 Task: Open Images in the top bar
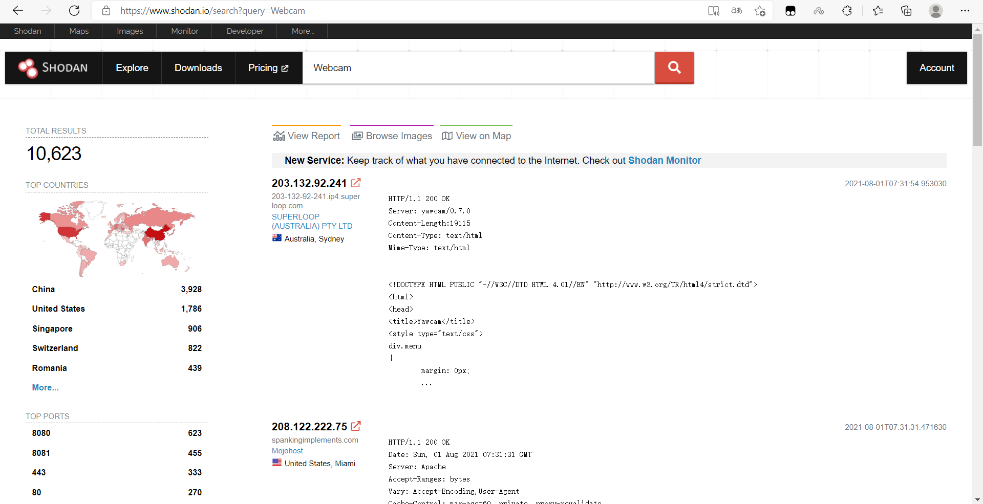(x=130, y=31)
